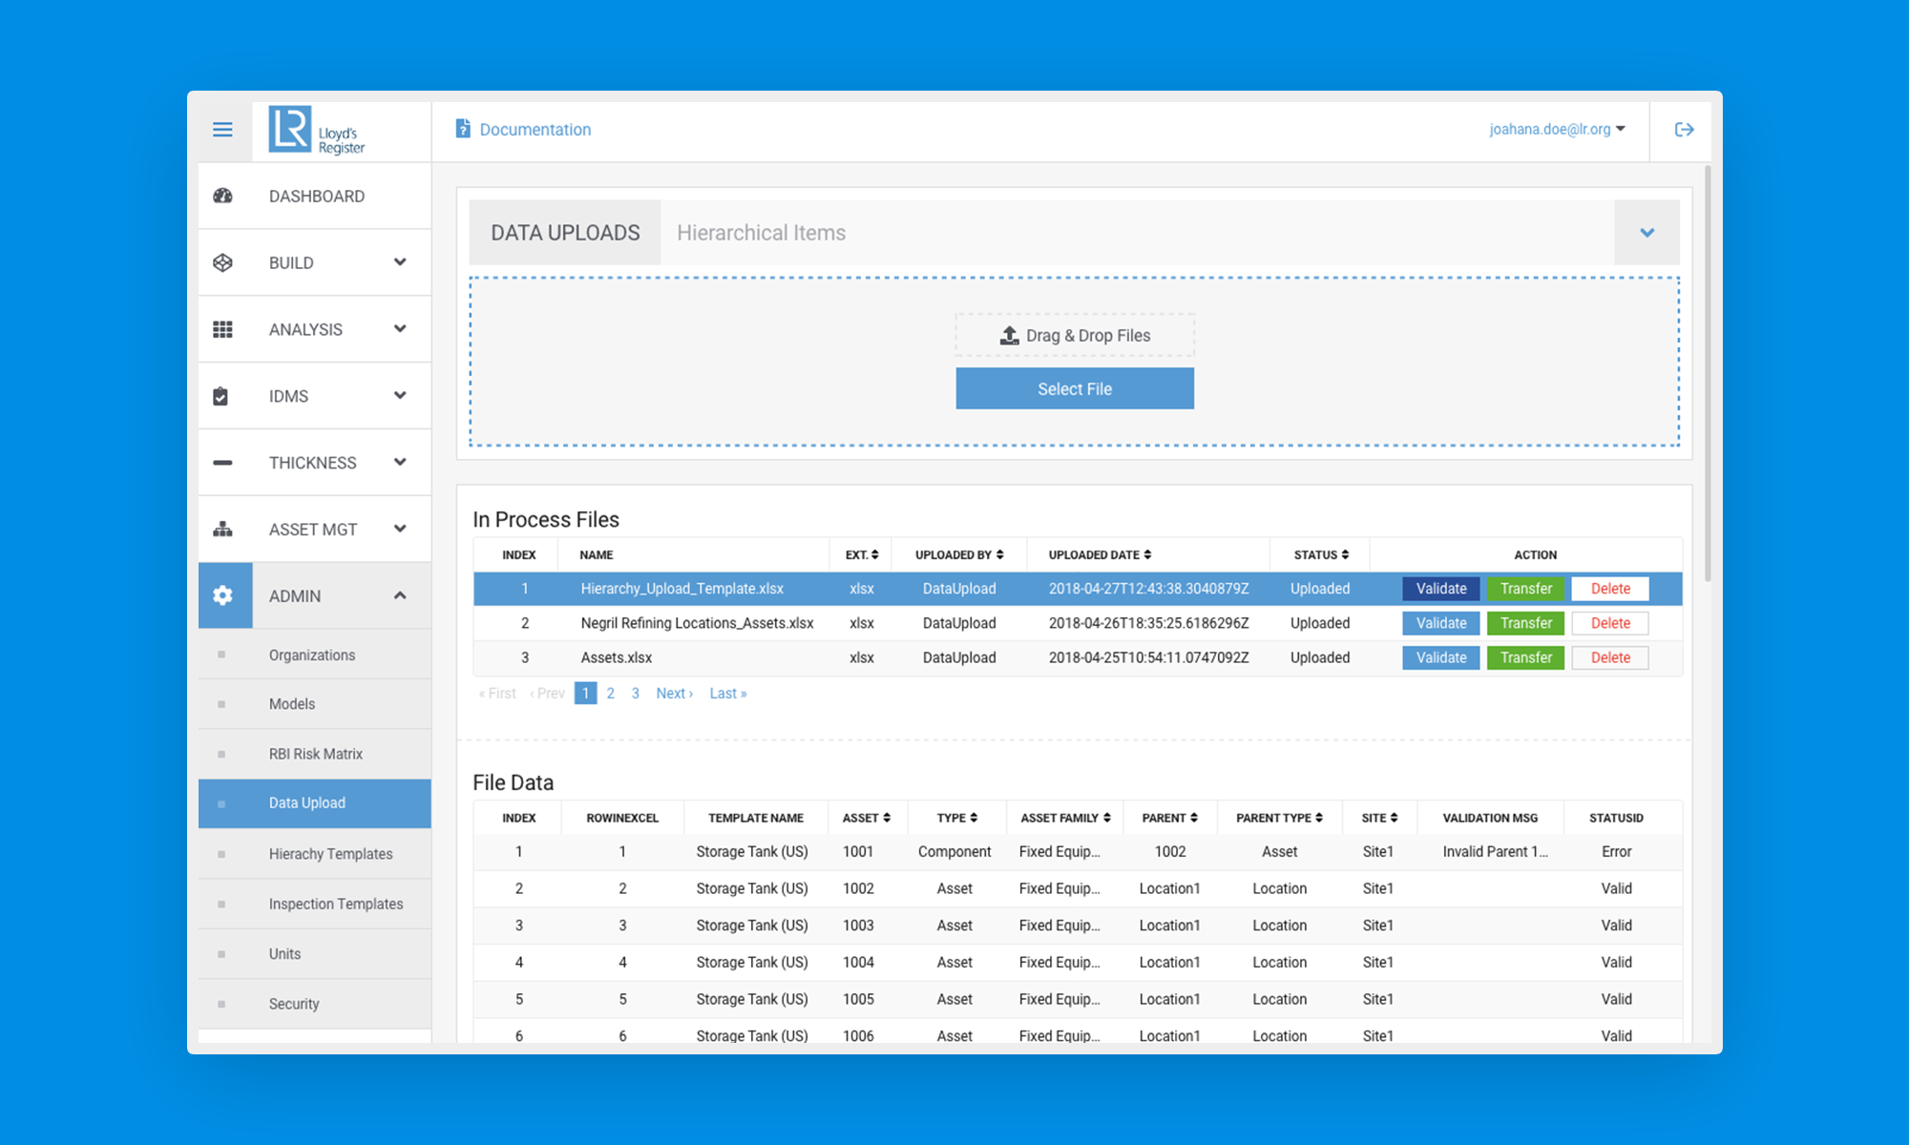Click the Select File button
The image size is (1909, 1145).
coord(1075,388)
